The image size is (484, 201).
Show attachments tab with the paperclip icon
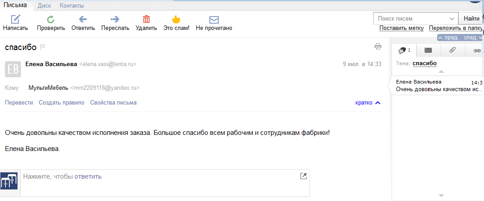452,50
